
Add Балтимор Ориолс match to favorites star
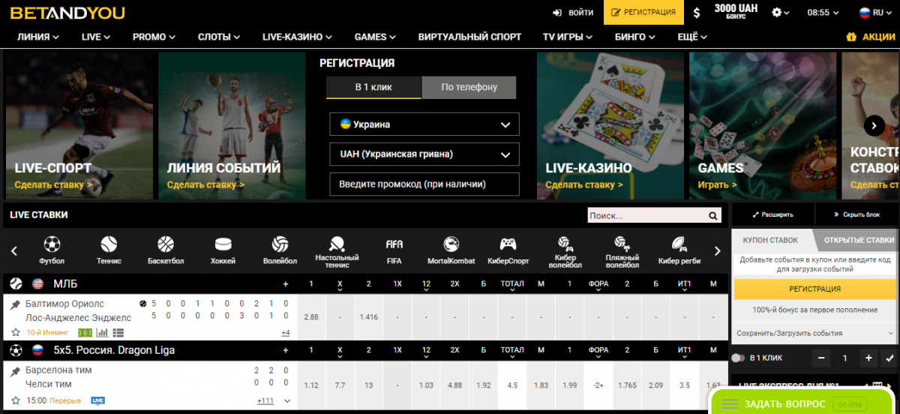point(15,332)
